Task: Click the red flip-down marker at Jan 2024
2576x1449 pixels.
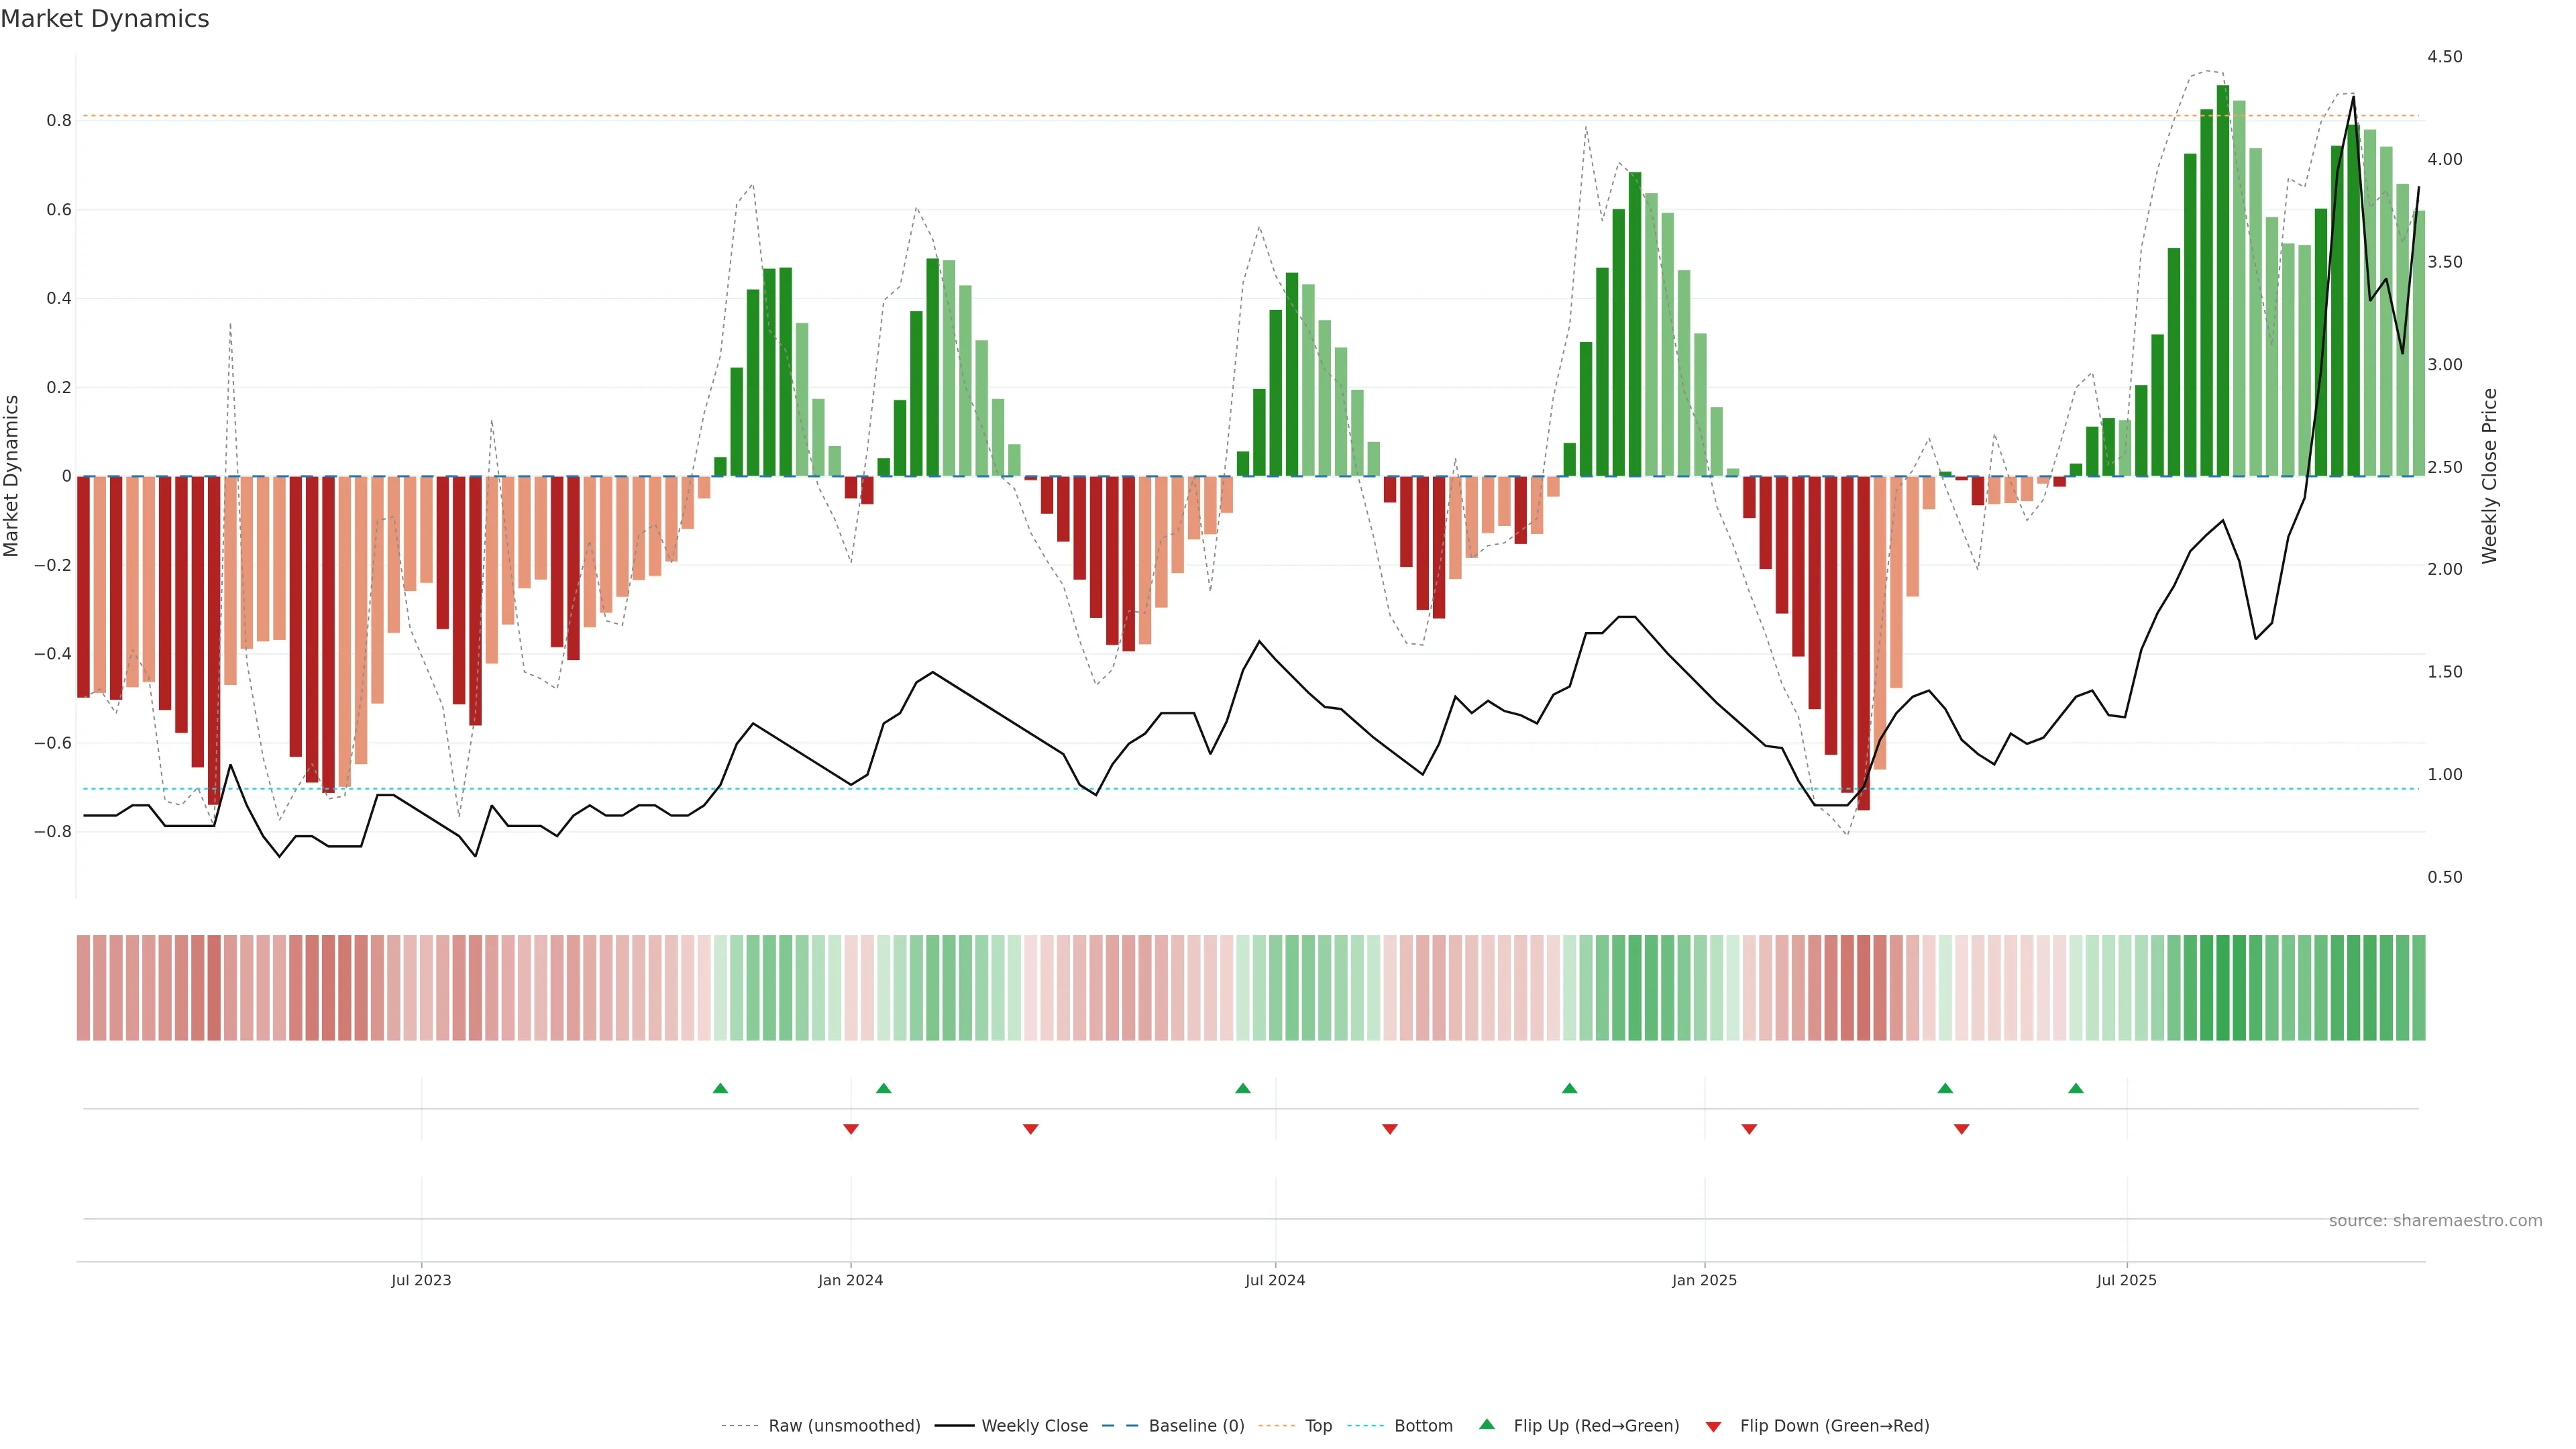Action: 851,1129
